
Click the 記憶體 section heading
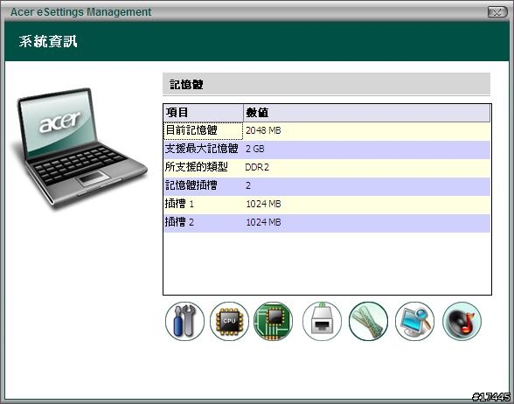click(186, 85)
